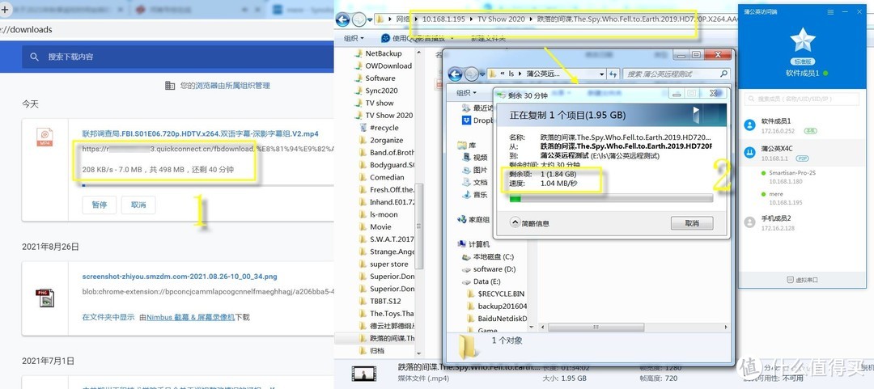874x389 pixels.
Task: Select the Comedian folder in tree
Action: (387, 177)
